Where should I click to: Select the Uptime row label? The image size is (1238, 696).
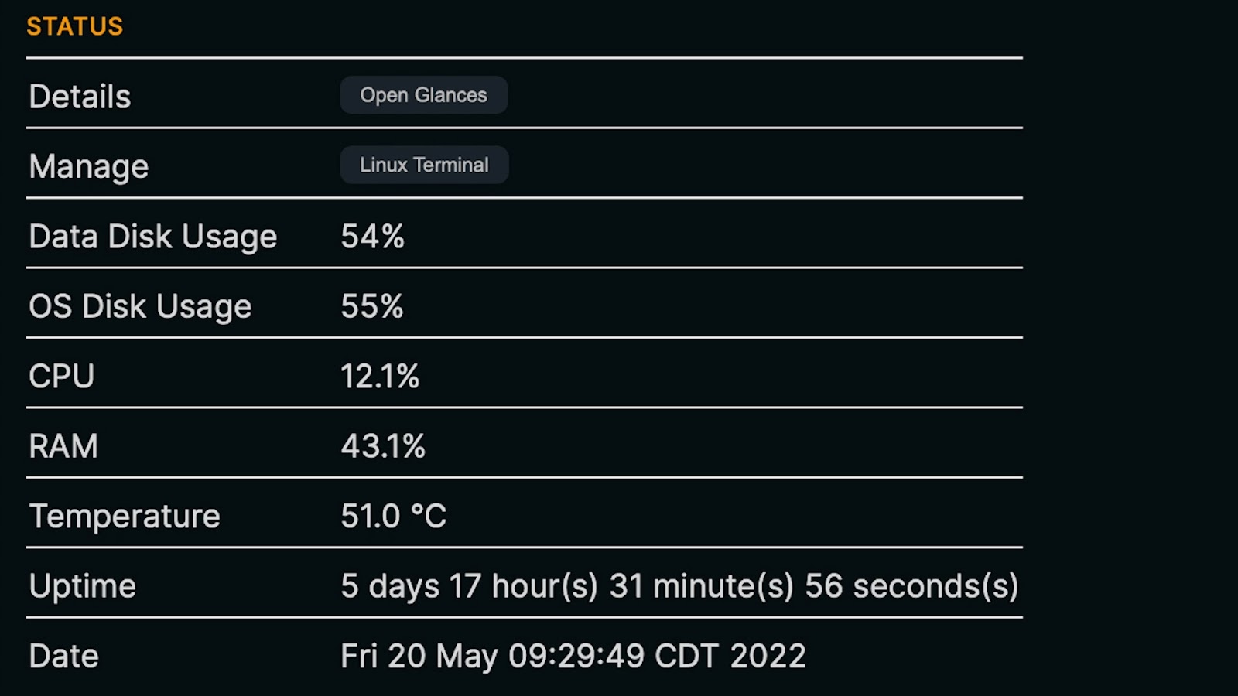pos(83,586)
